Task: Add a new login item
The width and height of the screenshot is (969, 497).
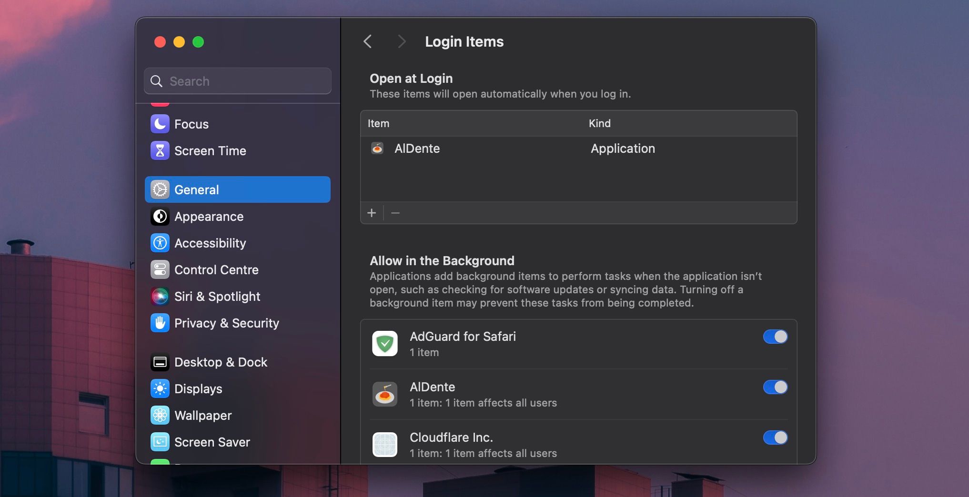Action: (372, 213)
